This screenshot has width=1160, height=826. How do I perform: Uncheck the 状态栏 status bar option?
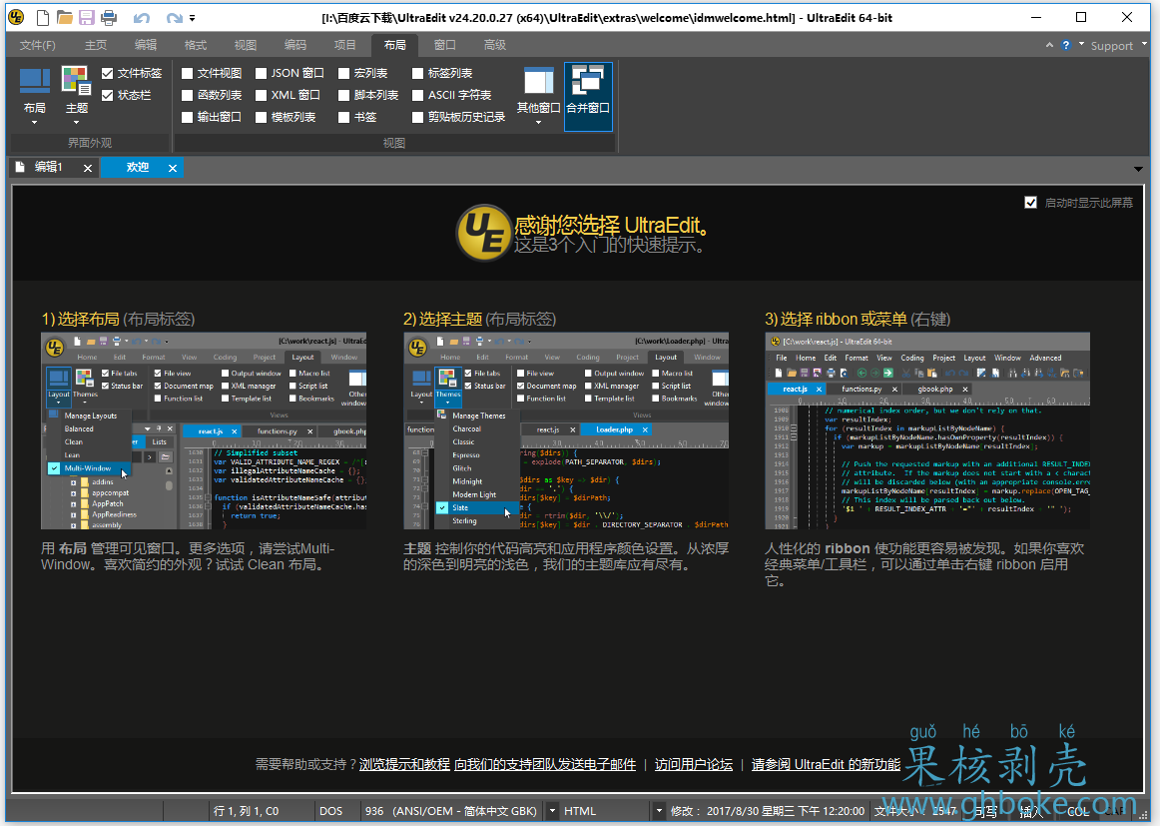[x=107, y=96]
